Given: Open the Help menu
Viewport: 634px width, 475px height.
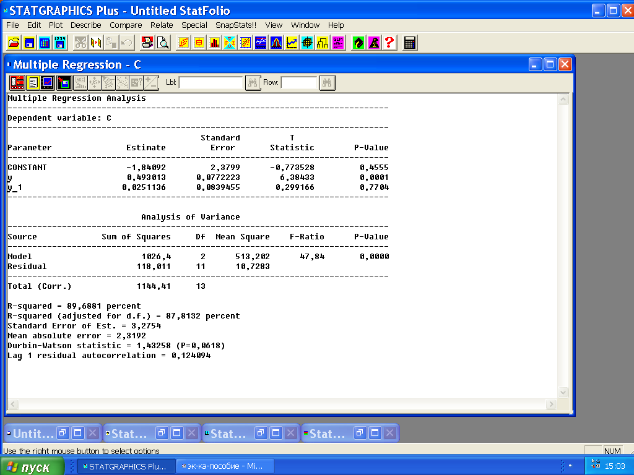Looking at the screenshot, I should point(336,25).
